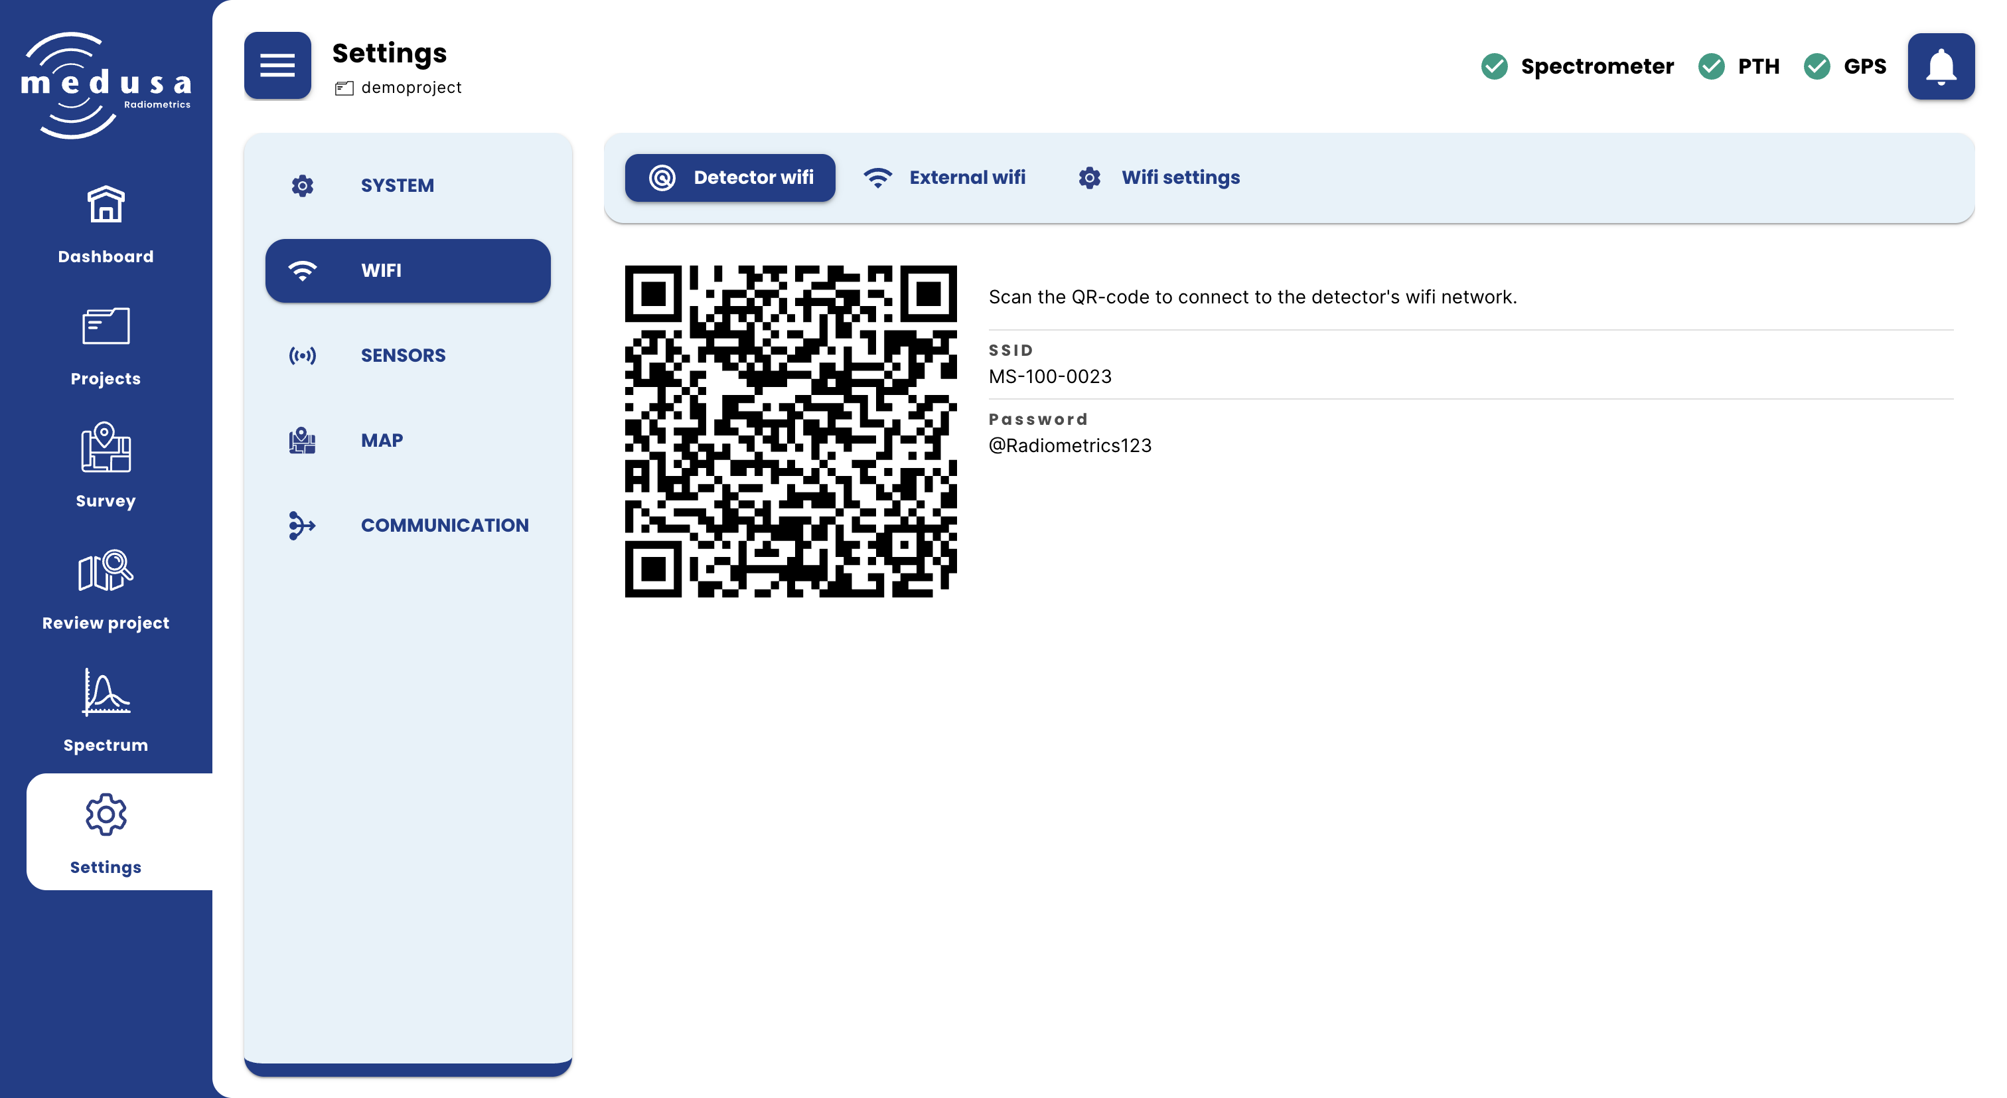2007x1098 pixels.
Task: Click the Settings page title
Action: click(390, 53)
